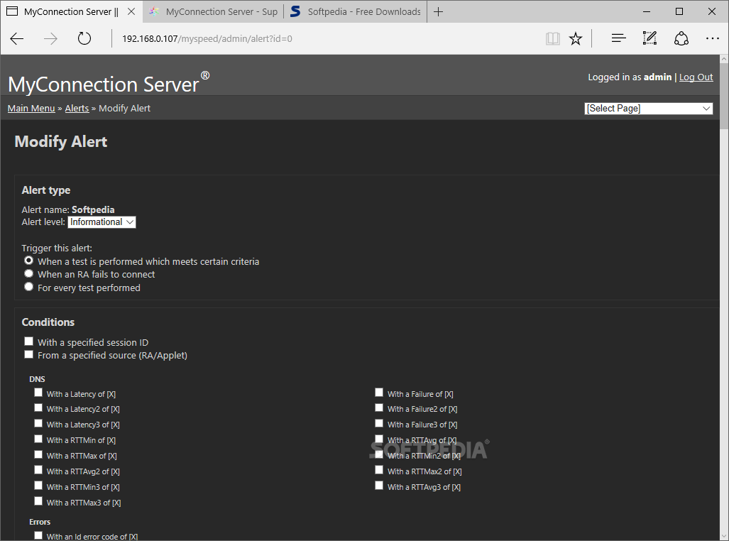Click the 'admin' username text

click(657, 77)
